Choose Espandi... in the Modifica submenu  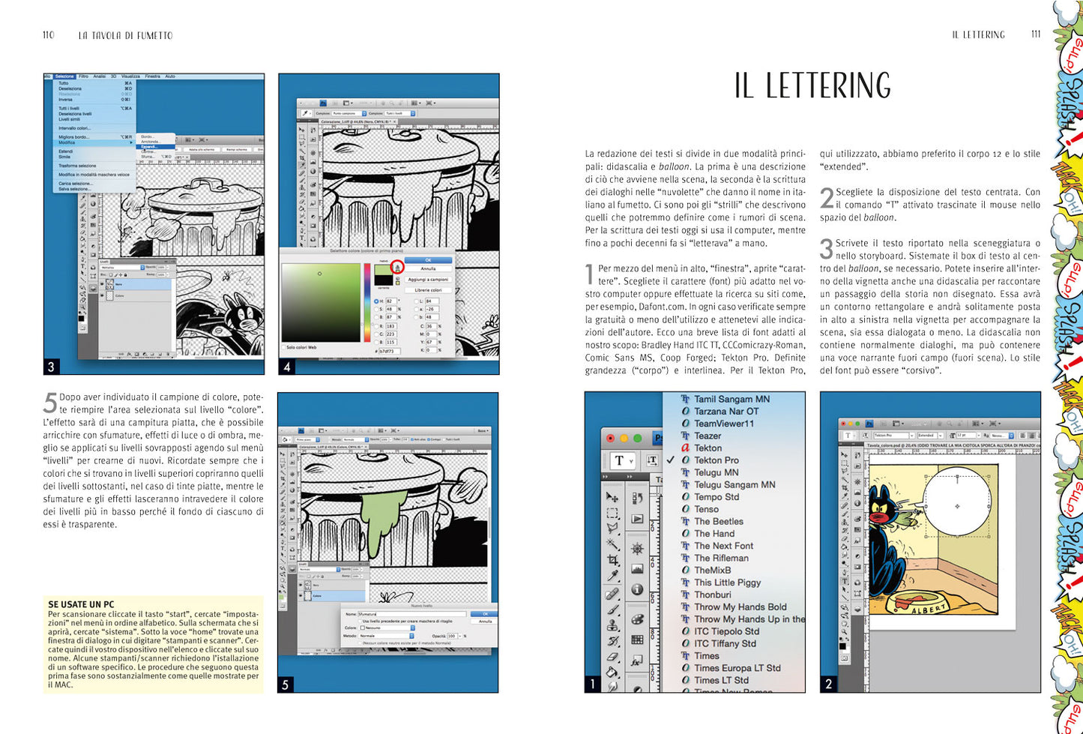155,147
